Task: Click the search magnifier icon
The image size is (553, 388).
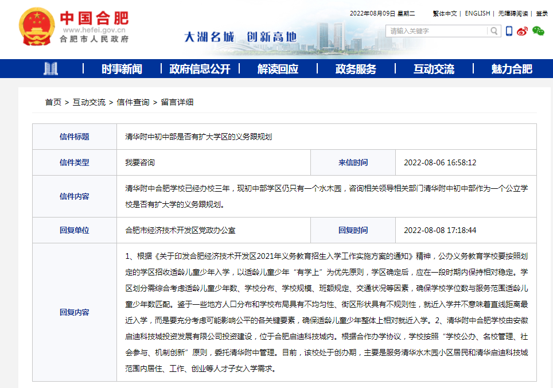Action: tap(494, 31)
